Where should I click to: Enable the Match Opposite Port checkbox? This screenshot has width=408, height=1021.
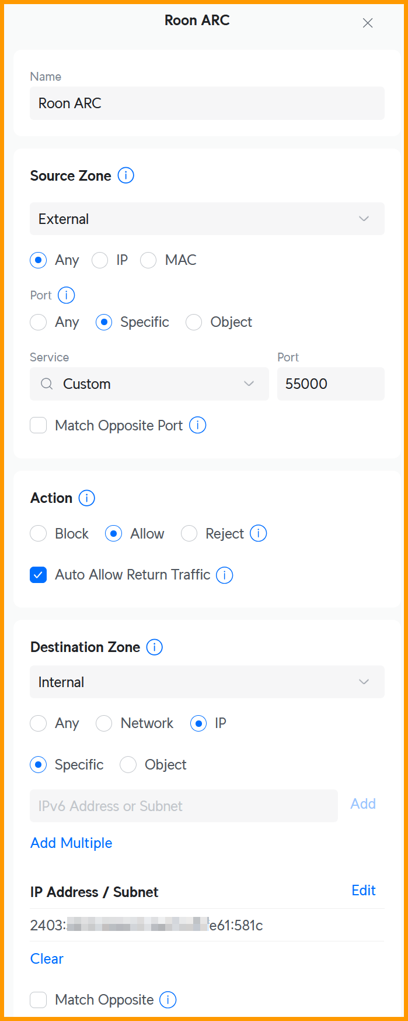pyautogui.click(x=39, y=425)
